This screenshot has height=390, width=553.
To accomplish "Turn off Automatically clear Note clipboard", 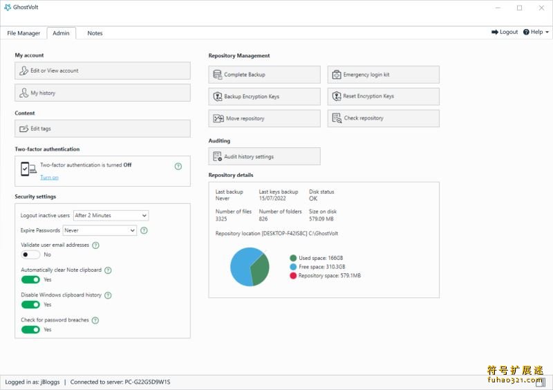I will pos(30,279).
